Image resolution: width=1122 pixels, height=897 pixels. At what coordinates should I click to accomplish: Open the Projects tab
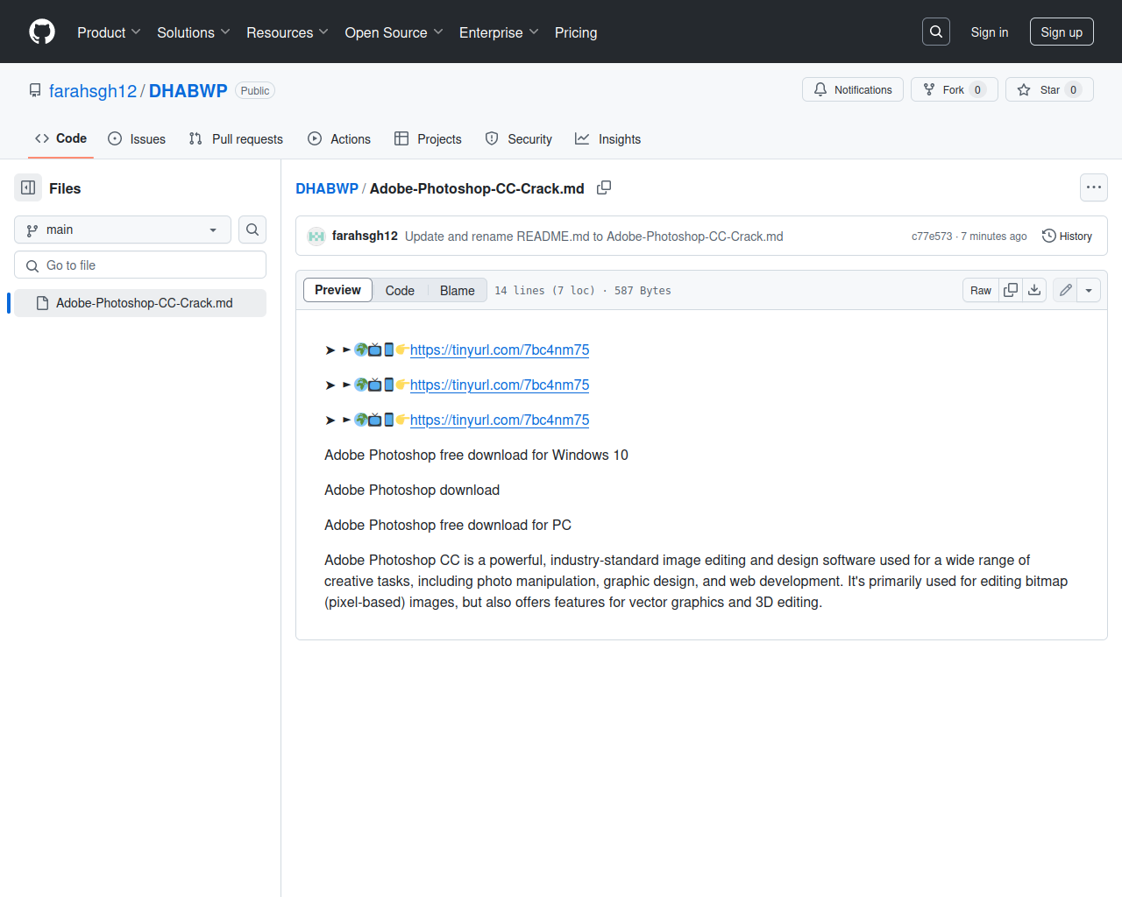428,138
